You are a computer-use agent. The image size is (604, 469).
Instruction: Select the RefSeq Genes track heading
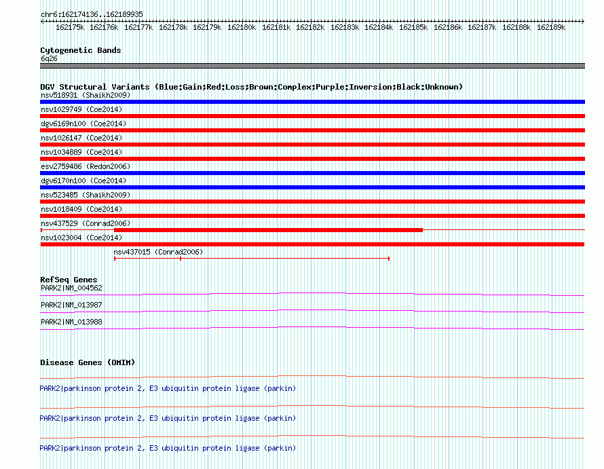click(69, 280)
